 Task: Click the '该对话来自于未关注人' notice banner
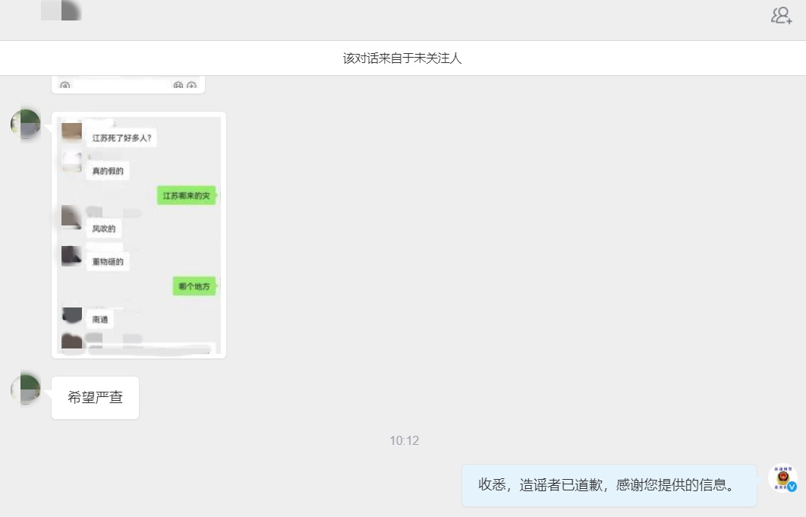pyautogui.click(x=402, y=58)
